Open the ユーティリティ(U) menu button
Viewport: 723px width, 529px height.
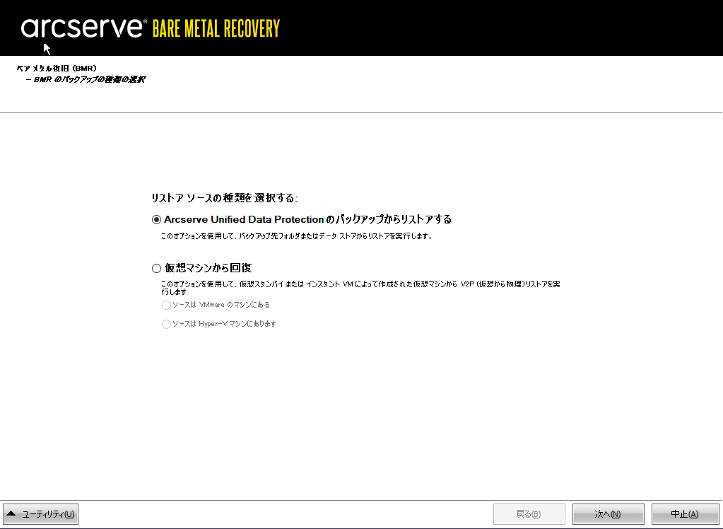pos(41,513)
